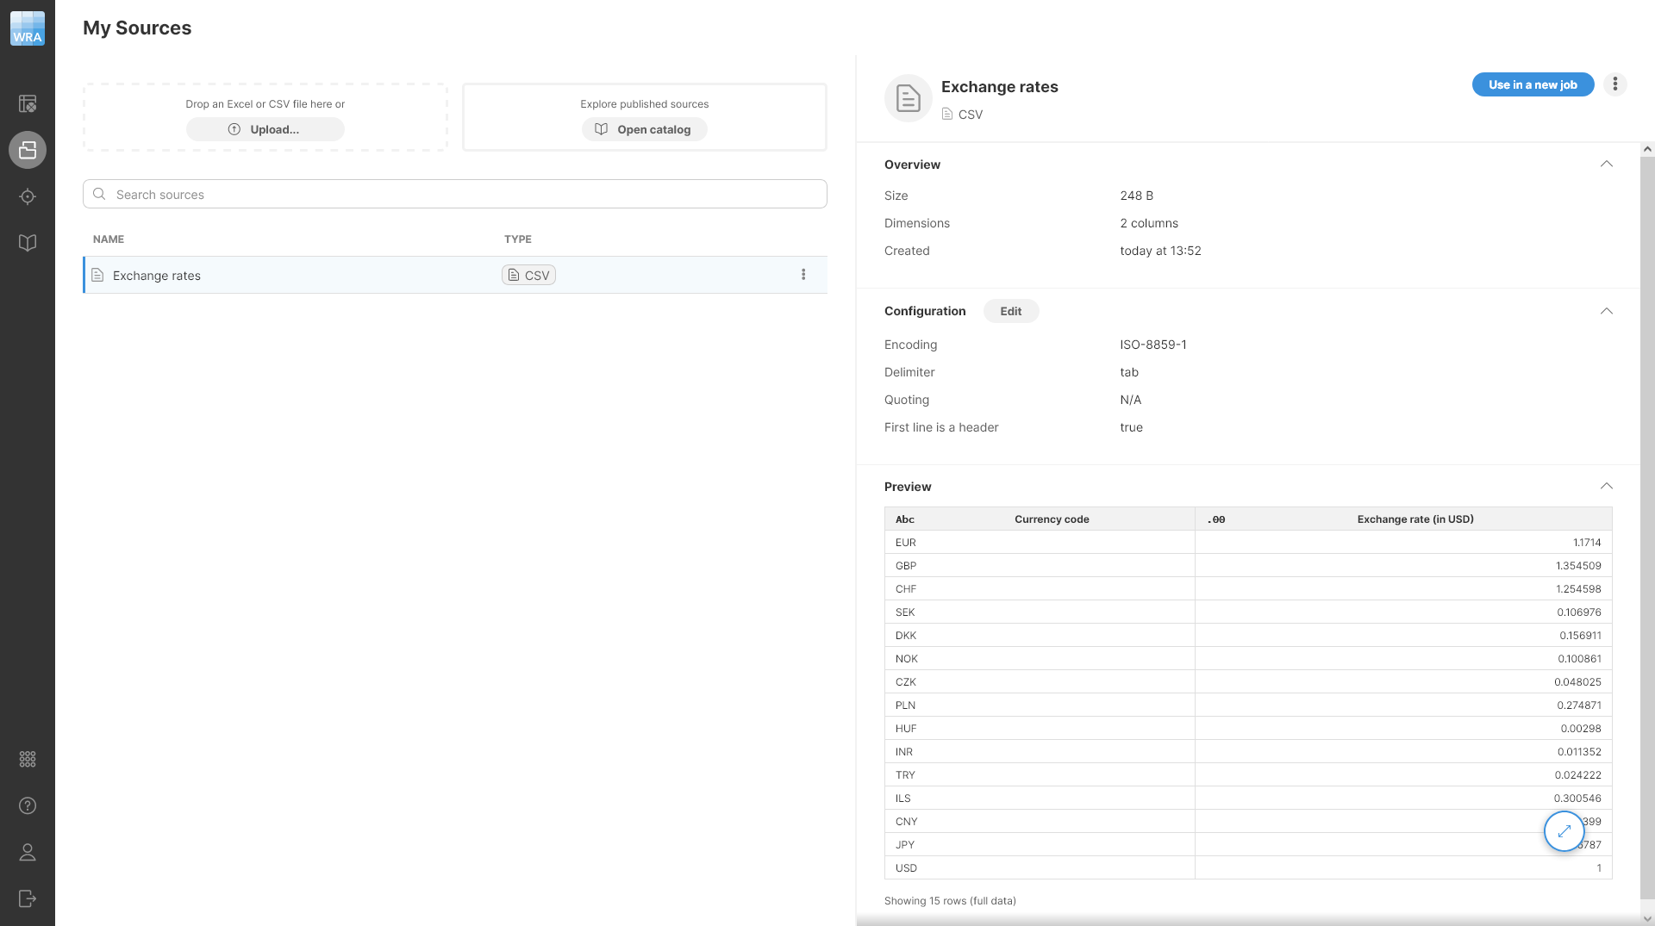
Task: Open the jobs table icon in sidebar
Action: coord(28,104)
